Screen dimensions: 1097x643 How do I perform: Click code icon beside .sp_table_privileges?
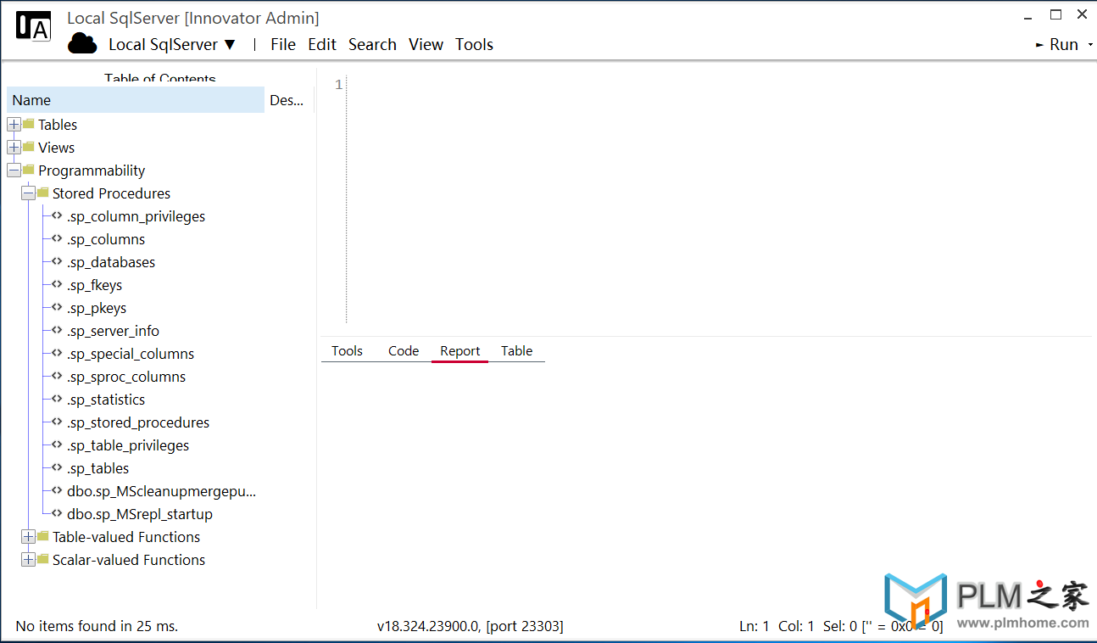[x=57, y=445]
